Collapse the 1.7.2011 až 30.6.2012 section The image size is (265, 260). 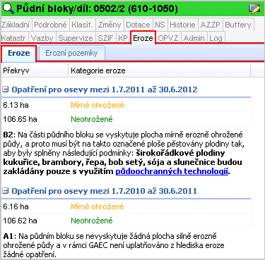tap(5, 89)
